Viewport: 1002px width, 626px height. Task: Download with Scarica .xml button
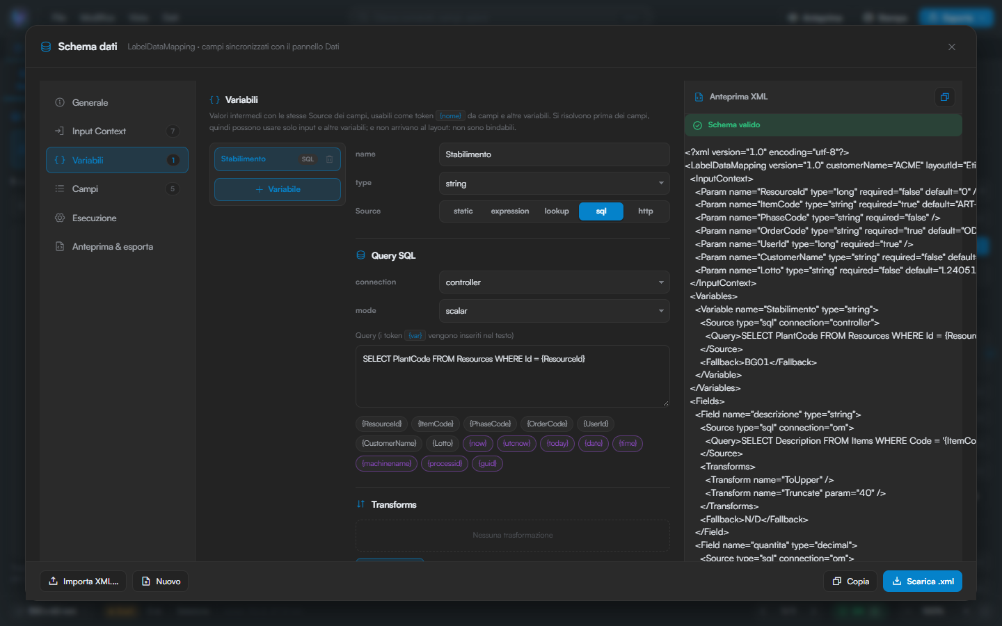click(x=923, y=581)
